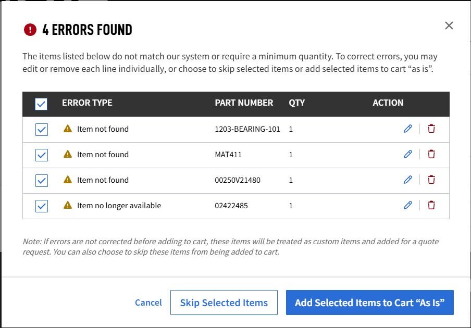
Task: Edit the 00250V21480 line item
Action: tap(408, 180)
